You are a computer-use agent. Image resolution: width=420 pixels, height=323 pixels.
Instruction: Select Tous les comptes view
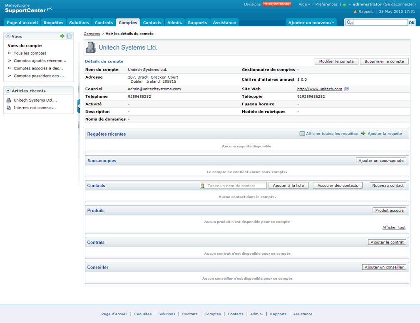[30, 53]
